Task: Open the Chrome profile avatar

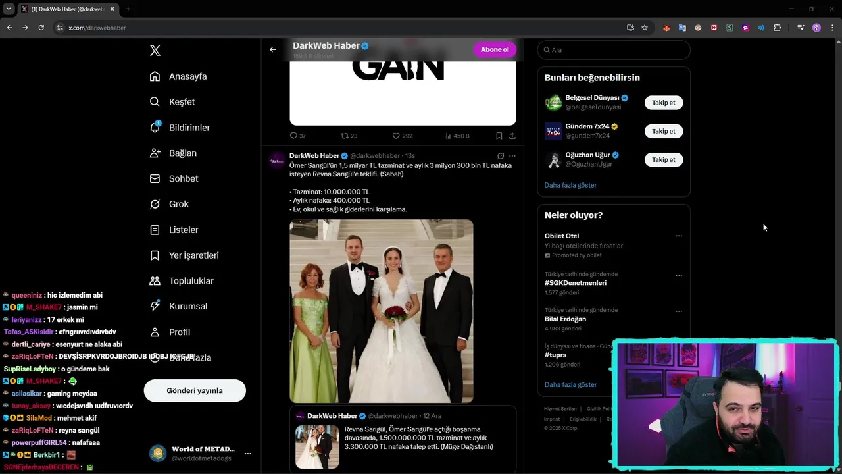Action: coord(816,28)
